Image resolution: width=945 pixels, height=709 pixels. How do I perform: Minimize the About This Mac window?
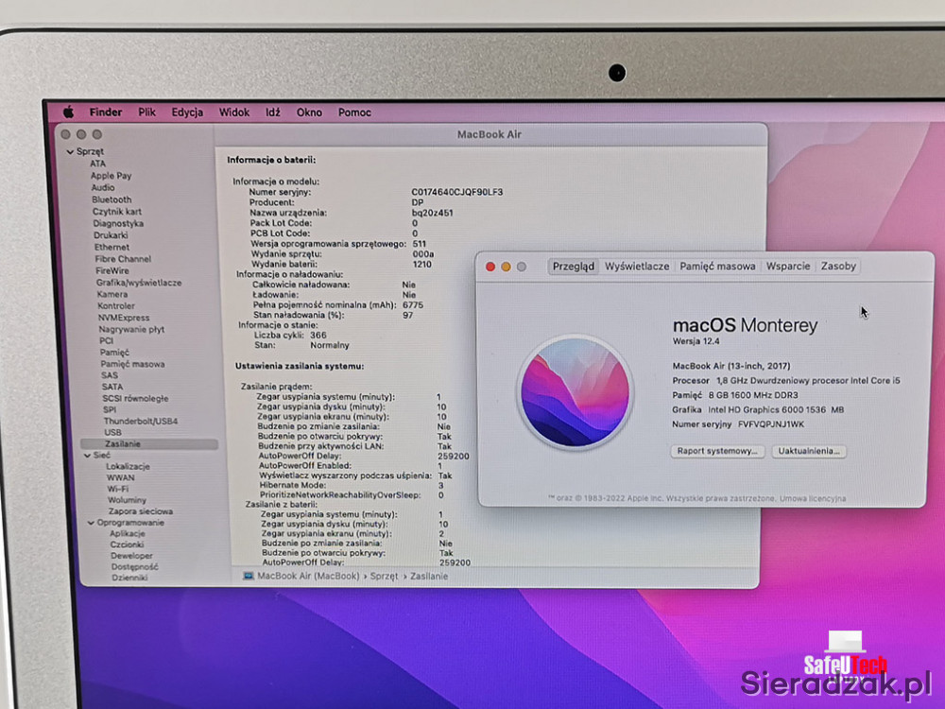(507, 267)
